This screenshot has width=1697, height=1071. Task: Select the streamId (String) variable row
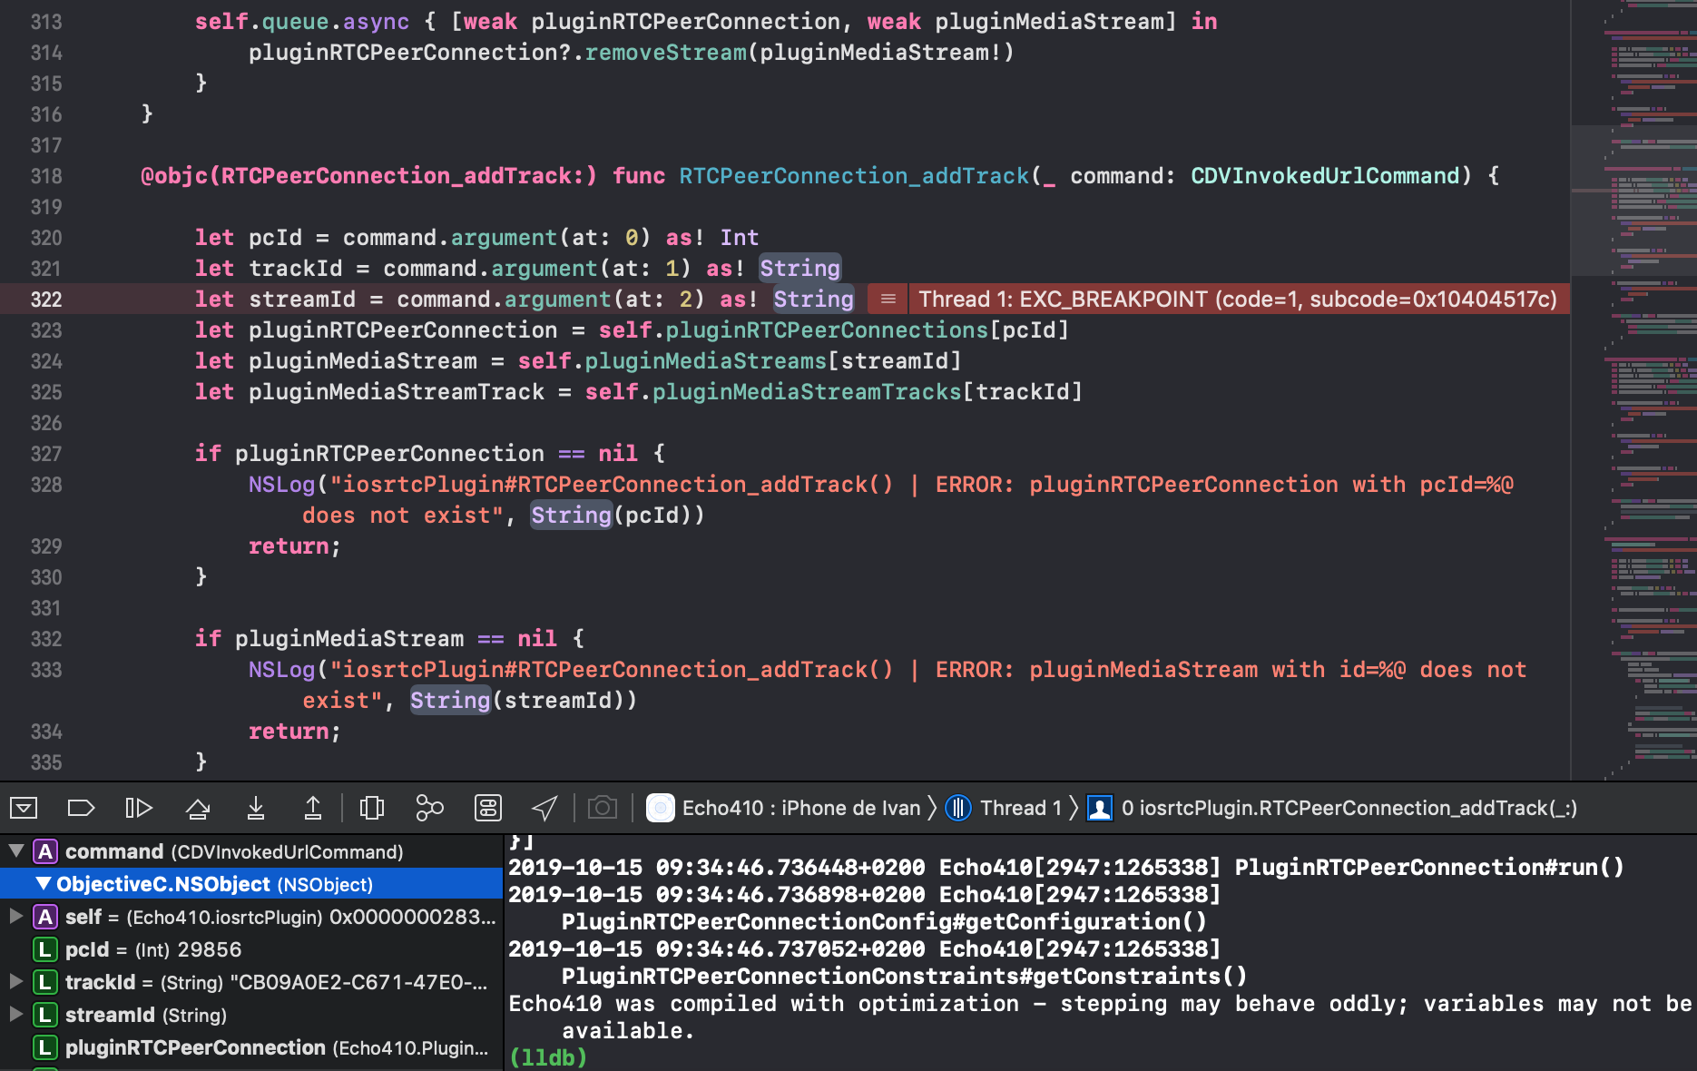point(250,1015)
